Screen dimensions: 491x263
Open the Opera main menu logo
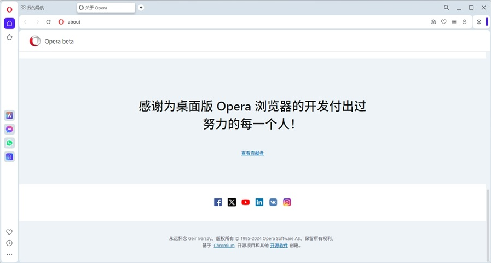tap(9, 9)
